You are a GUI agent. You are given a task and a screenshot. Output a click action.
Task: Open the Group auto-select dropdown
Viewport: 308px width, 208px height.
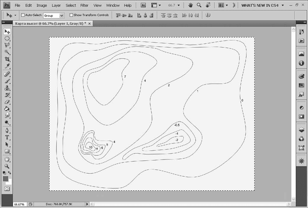tap(61, 16)
